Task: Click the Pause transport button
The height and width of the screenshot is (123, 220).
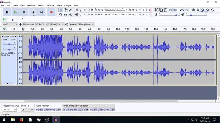Action: point(7,12)
